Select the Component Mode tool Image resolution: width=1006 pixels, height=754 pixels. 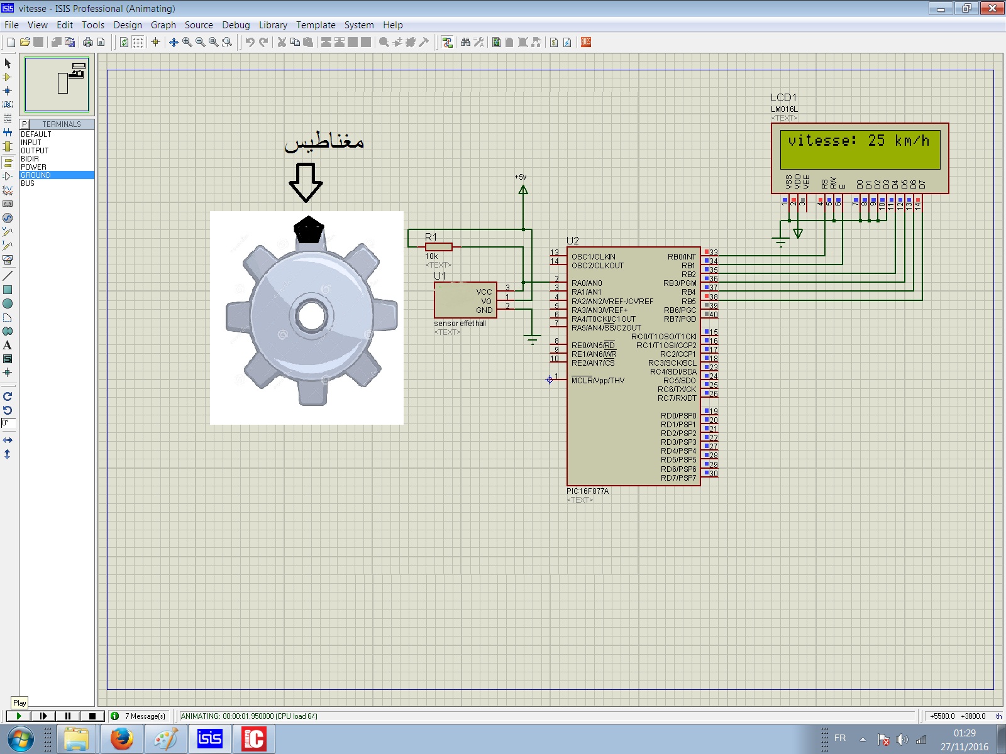(8, 77)
